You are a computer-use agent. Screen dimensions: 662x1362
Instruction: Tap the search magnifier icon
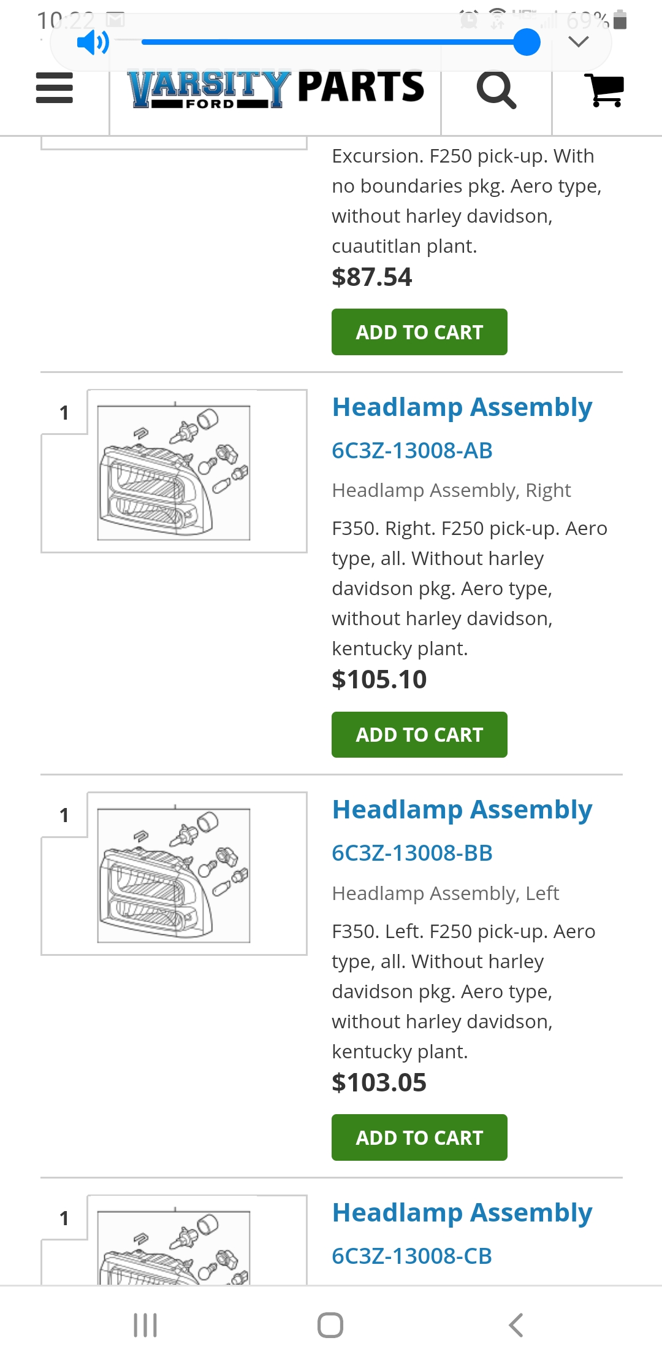(x=496, y=90)
